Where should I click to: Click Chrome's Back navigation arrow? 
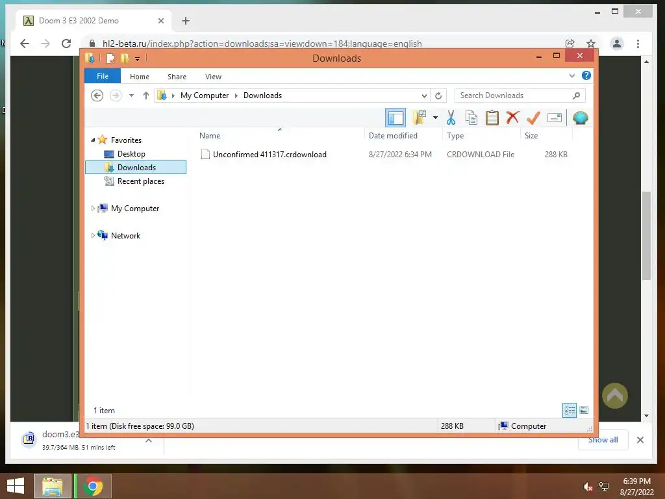point(25,44)
